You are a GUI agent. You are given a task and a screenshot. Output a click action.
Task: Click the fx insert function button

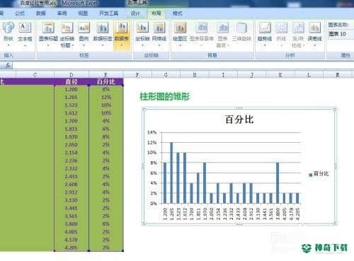[x=8, y=65]
